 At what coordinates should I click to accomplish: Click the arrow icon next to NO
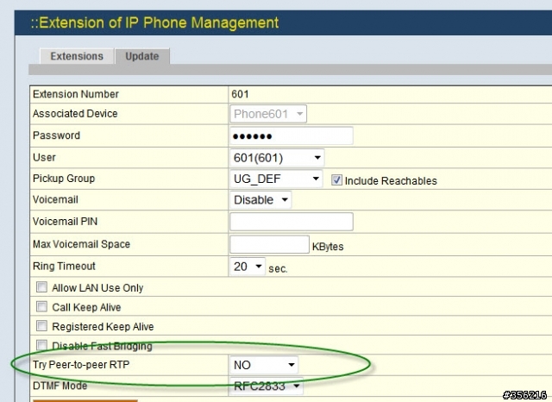pos(292,365)
